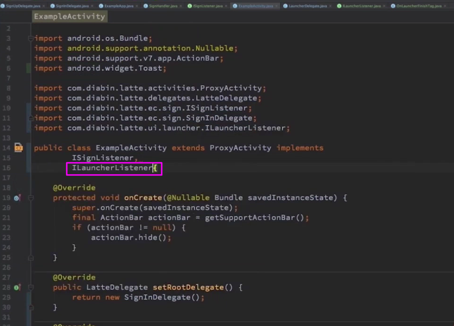The image size is (454, 326).
Task: Click 'android.os.Bundle' in the import on line 3
Action: (108, 38)
